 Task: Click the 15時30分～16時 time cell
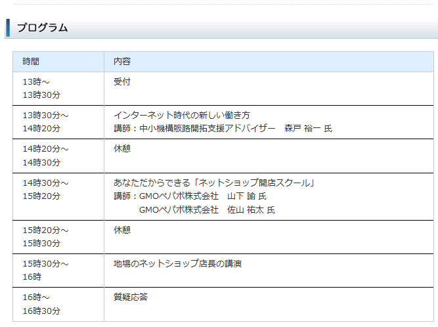click(58, 271)
